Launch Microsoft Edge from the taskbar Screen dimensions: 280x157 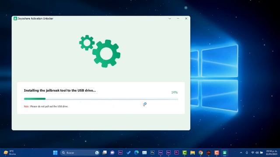click(x=136, y=153)
